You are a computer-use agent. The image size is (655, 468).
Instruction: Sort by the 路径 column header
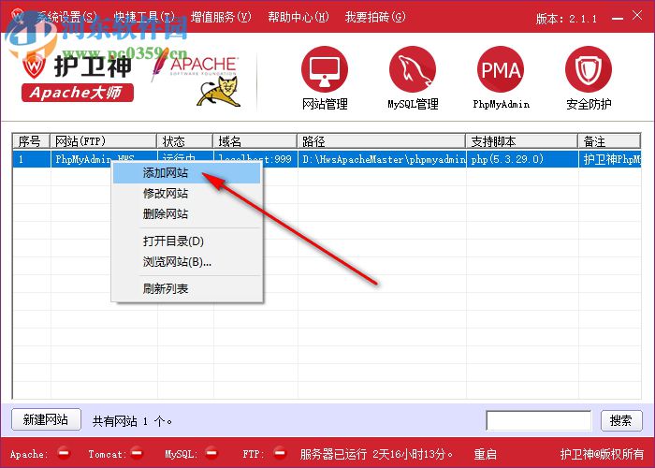(x=382, y=141)
